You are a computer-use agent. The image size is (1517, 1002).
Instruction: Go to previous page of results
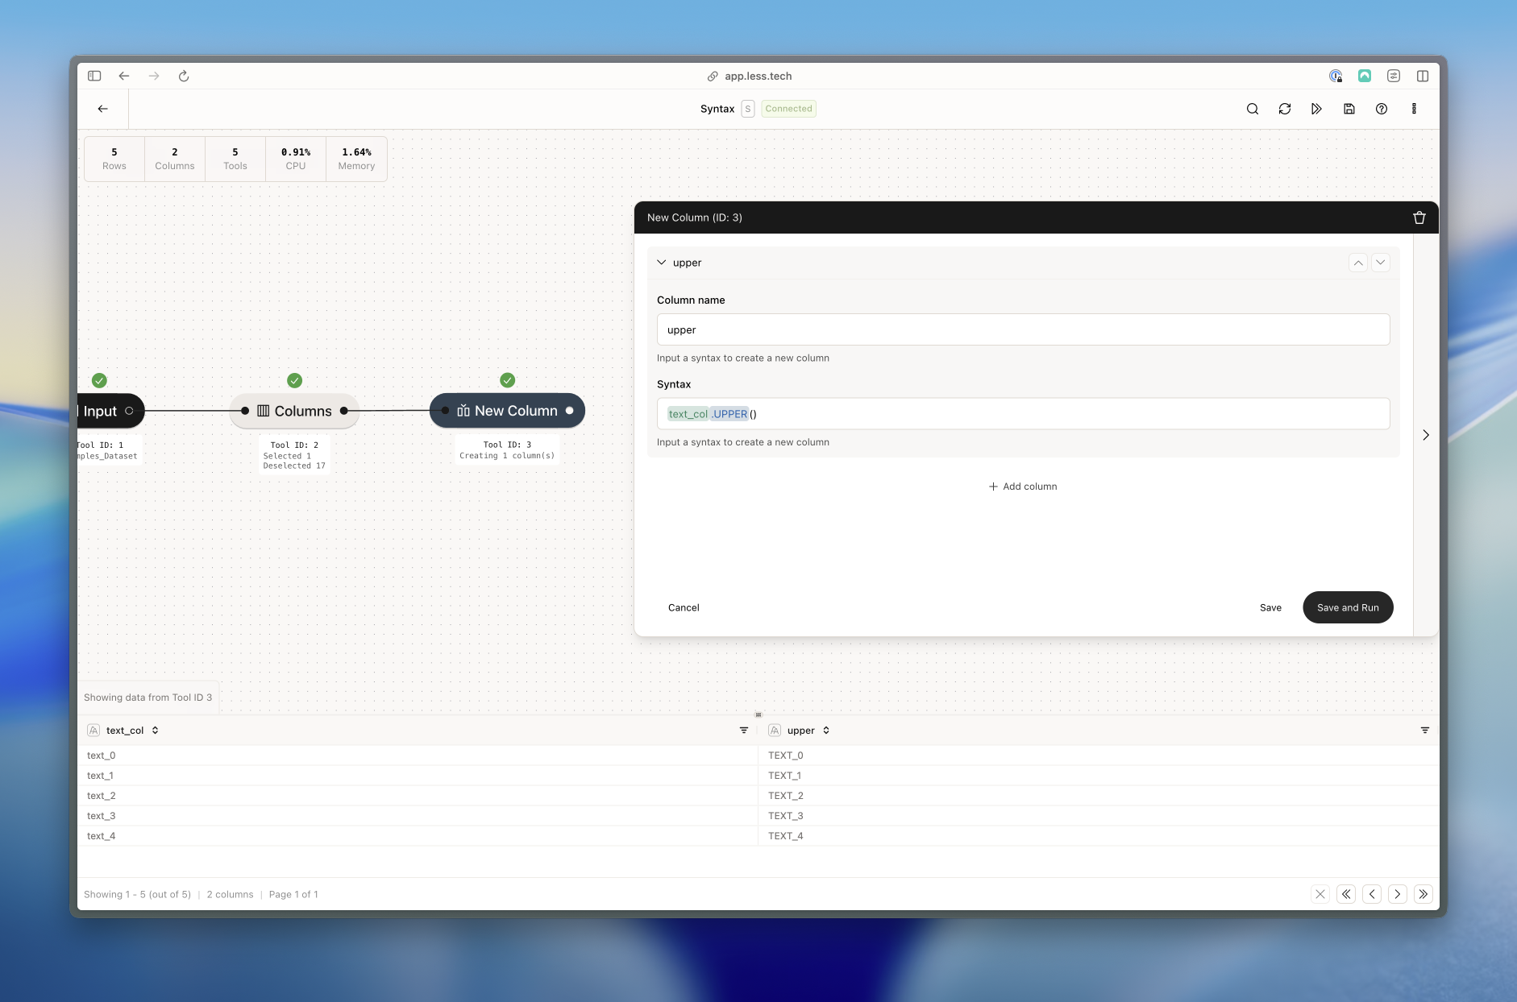click(x=1372, y=894)
